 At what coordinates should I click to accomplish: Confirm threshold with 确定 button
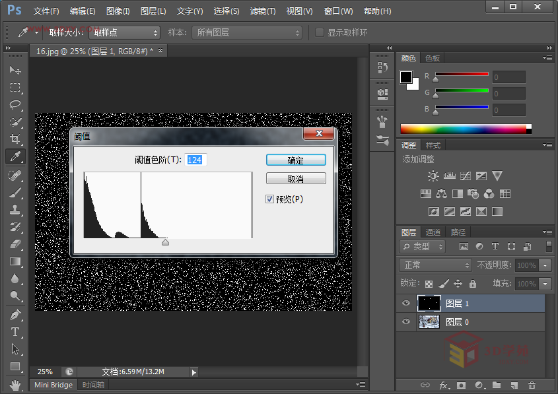point(296,160)
